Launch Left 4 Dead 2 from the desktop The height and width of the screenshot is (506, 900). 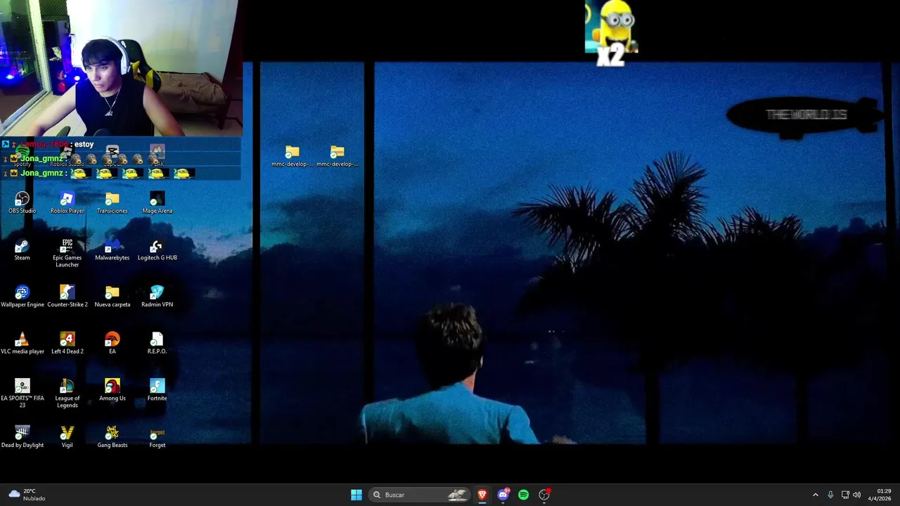click(x=67, y=344)
